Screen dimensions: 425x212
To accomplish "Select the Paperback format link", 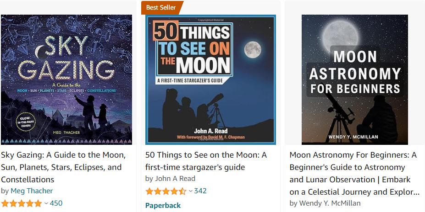I will (163, 206).
